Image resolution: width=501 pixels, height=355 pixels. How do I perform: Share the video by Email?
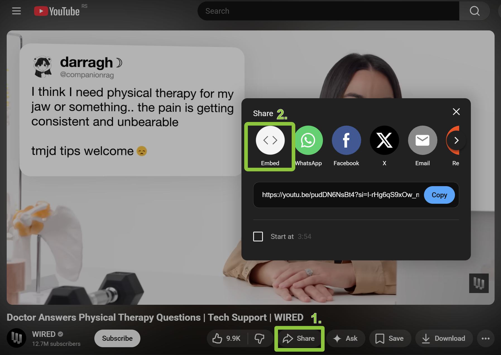click(422, 146)
